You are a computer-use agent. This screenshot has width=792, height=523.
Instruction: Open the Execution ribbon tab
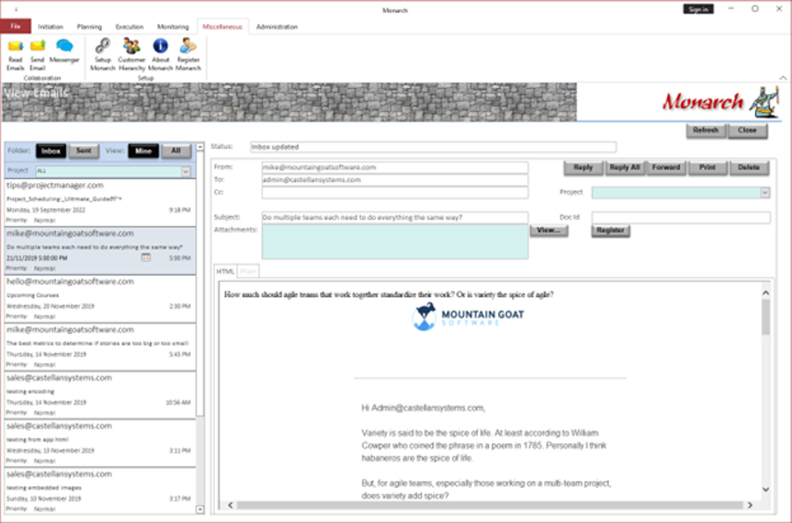coord(129,26)
